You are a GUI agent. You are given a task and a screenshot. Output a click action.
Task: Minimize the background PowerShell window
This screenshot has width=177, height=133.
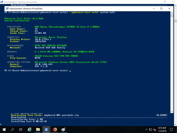(x=157, y=2)
